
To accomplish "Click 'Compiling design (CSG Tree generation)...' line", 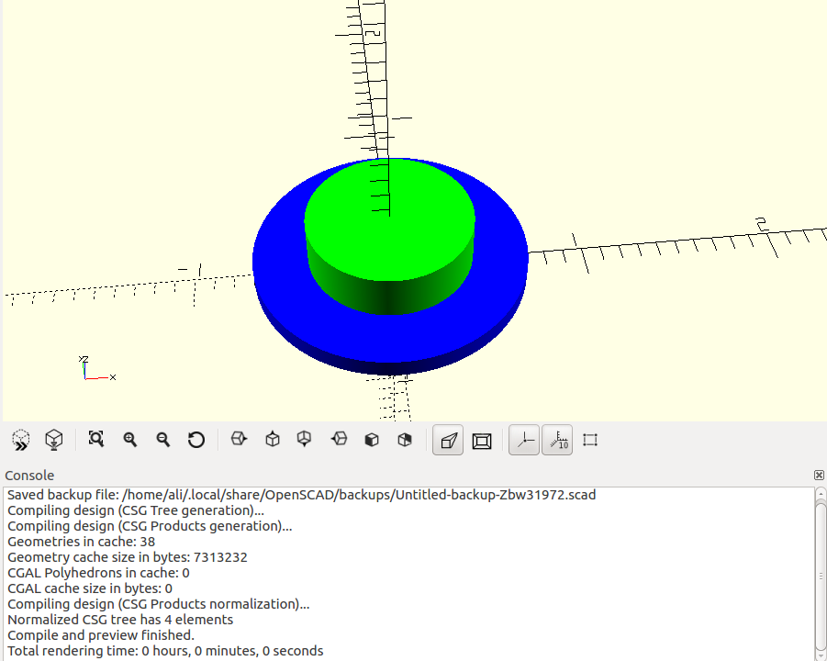I will [x=136, y=510].
